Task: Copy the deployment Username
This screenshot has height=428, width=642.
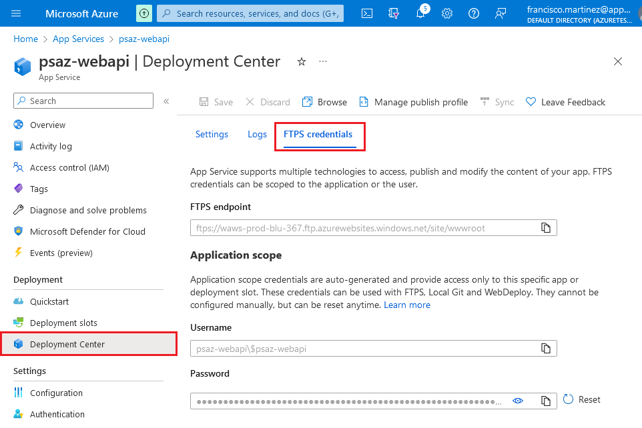Action: (545, 348)
